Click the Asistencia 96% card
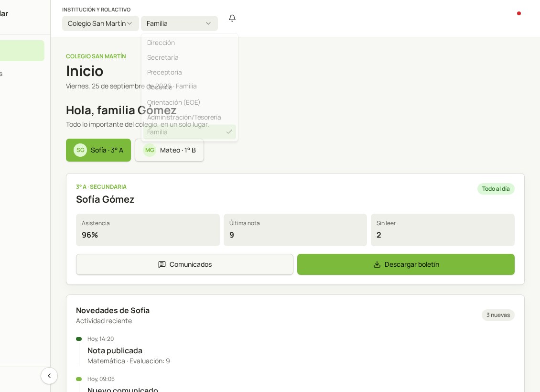The height and width of the screenshot is (392, 540). pos(148,230)
